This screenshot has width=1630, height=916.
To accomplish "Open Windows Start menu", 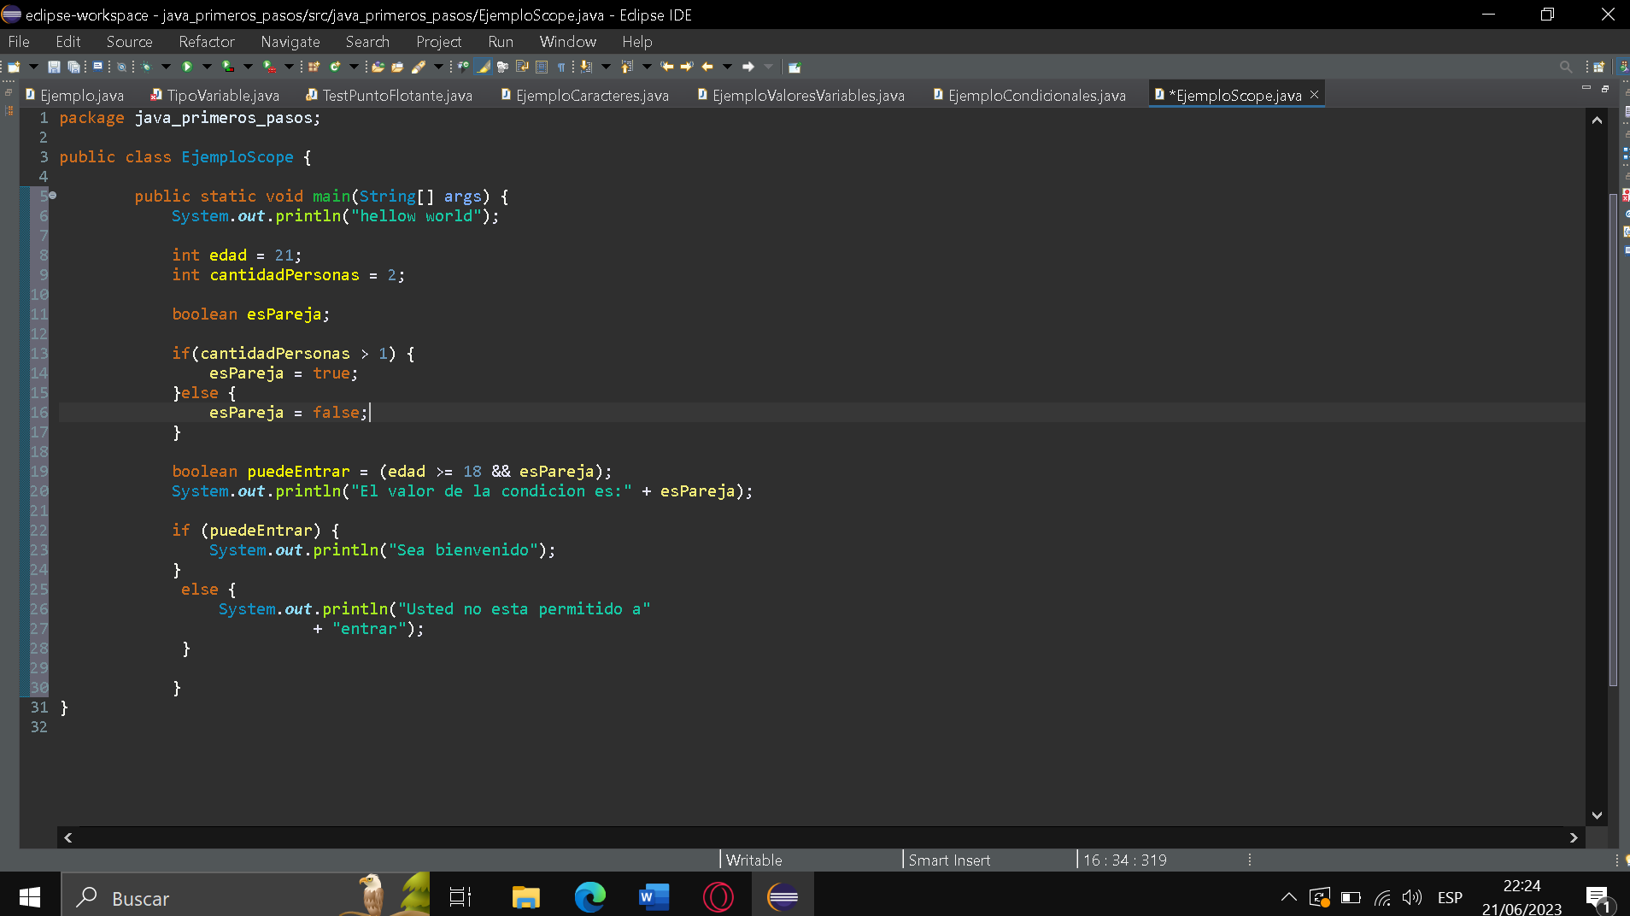I will click(30, 895).
